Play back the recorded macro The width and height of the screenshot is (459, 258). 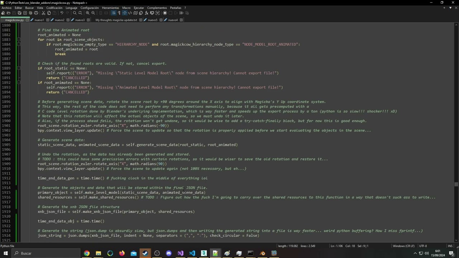click(x=176, y=13)
